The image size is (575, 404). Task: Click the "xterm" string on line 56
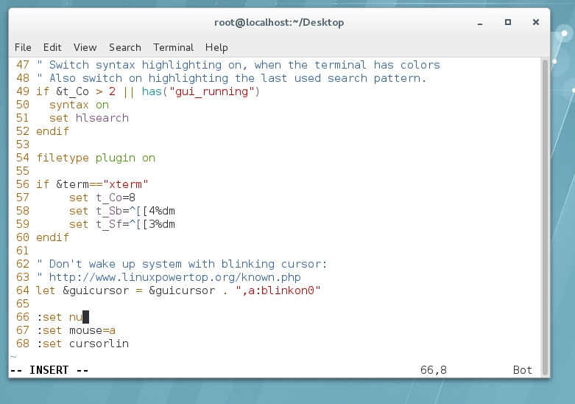(x=126, y=184)
